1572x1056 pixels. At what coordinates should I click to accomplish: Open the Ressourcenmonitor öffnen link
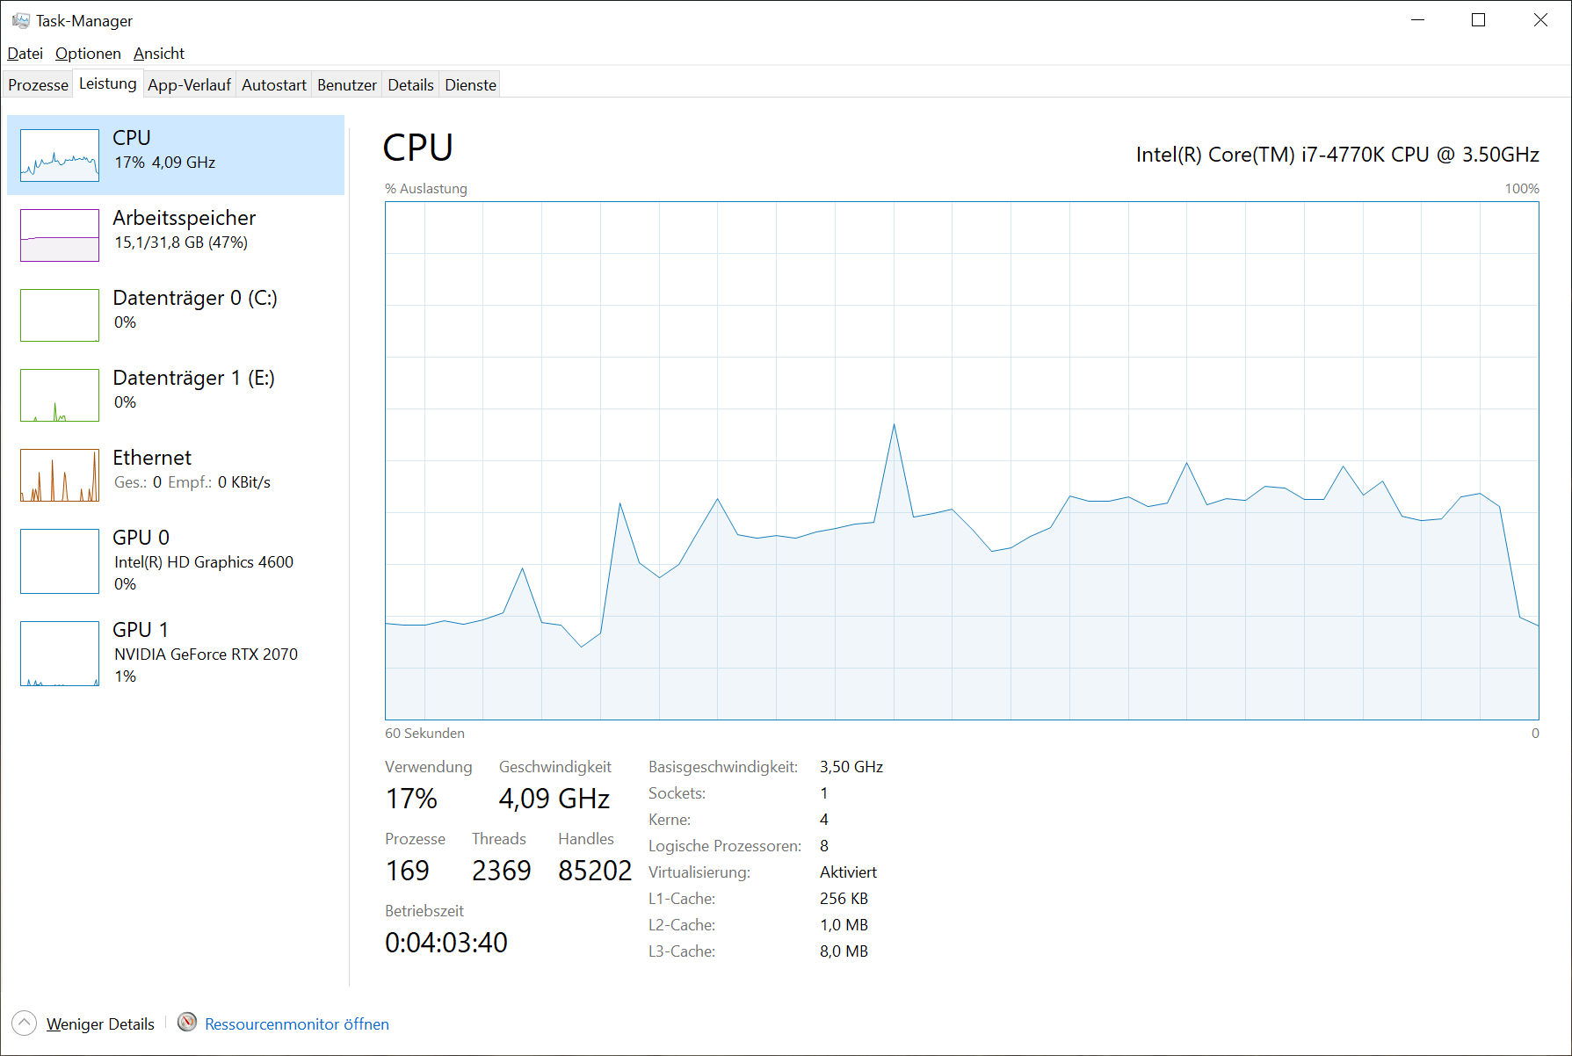(297, 1023)
